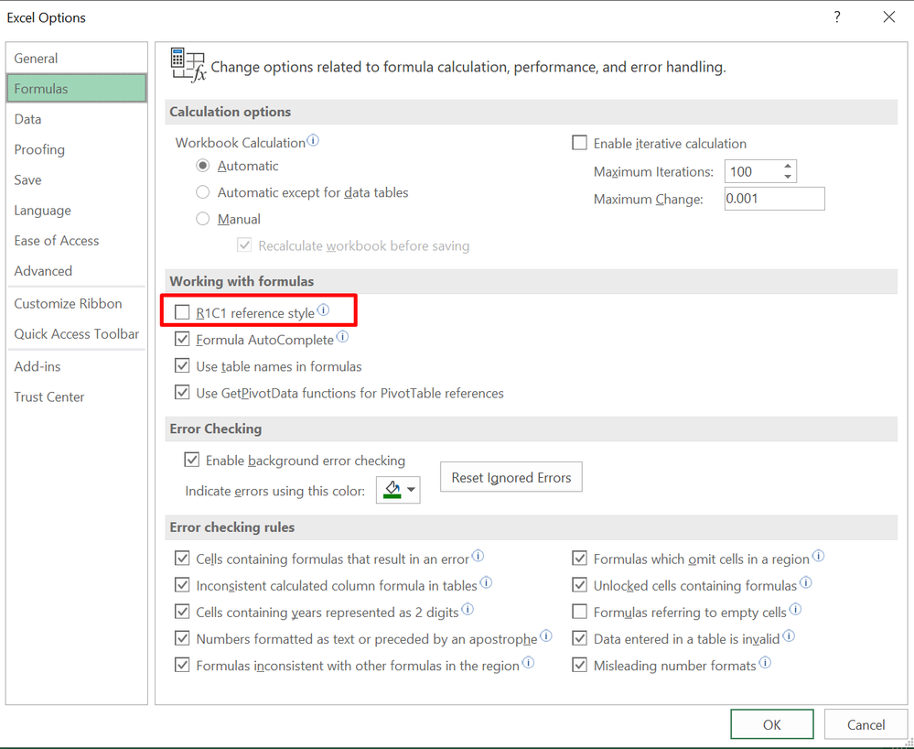Click the greyed Recalculate workbook before saving checkbox
914x749 pixels.
[x=244, y=245]
